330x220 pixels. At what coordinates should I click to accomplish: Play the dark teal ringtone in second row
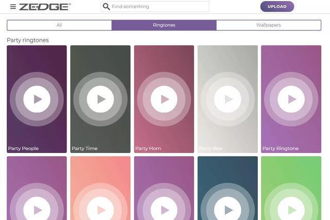(x=227, y=209)
